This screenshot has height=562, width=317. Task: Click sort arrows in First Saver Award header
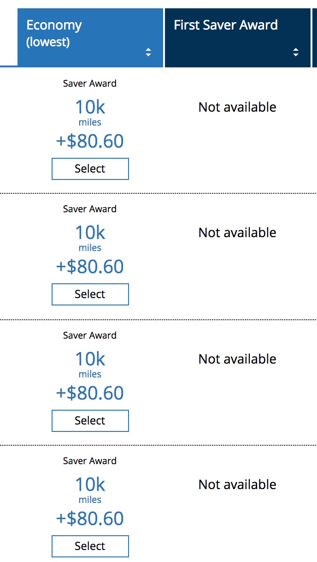296,52
